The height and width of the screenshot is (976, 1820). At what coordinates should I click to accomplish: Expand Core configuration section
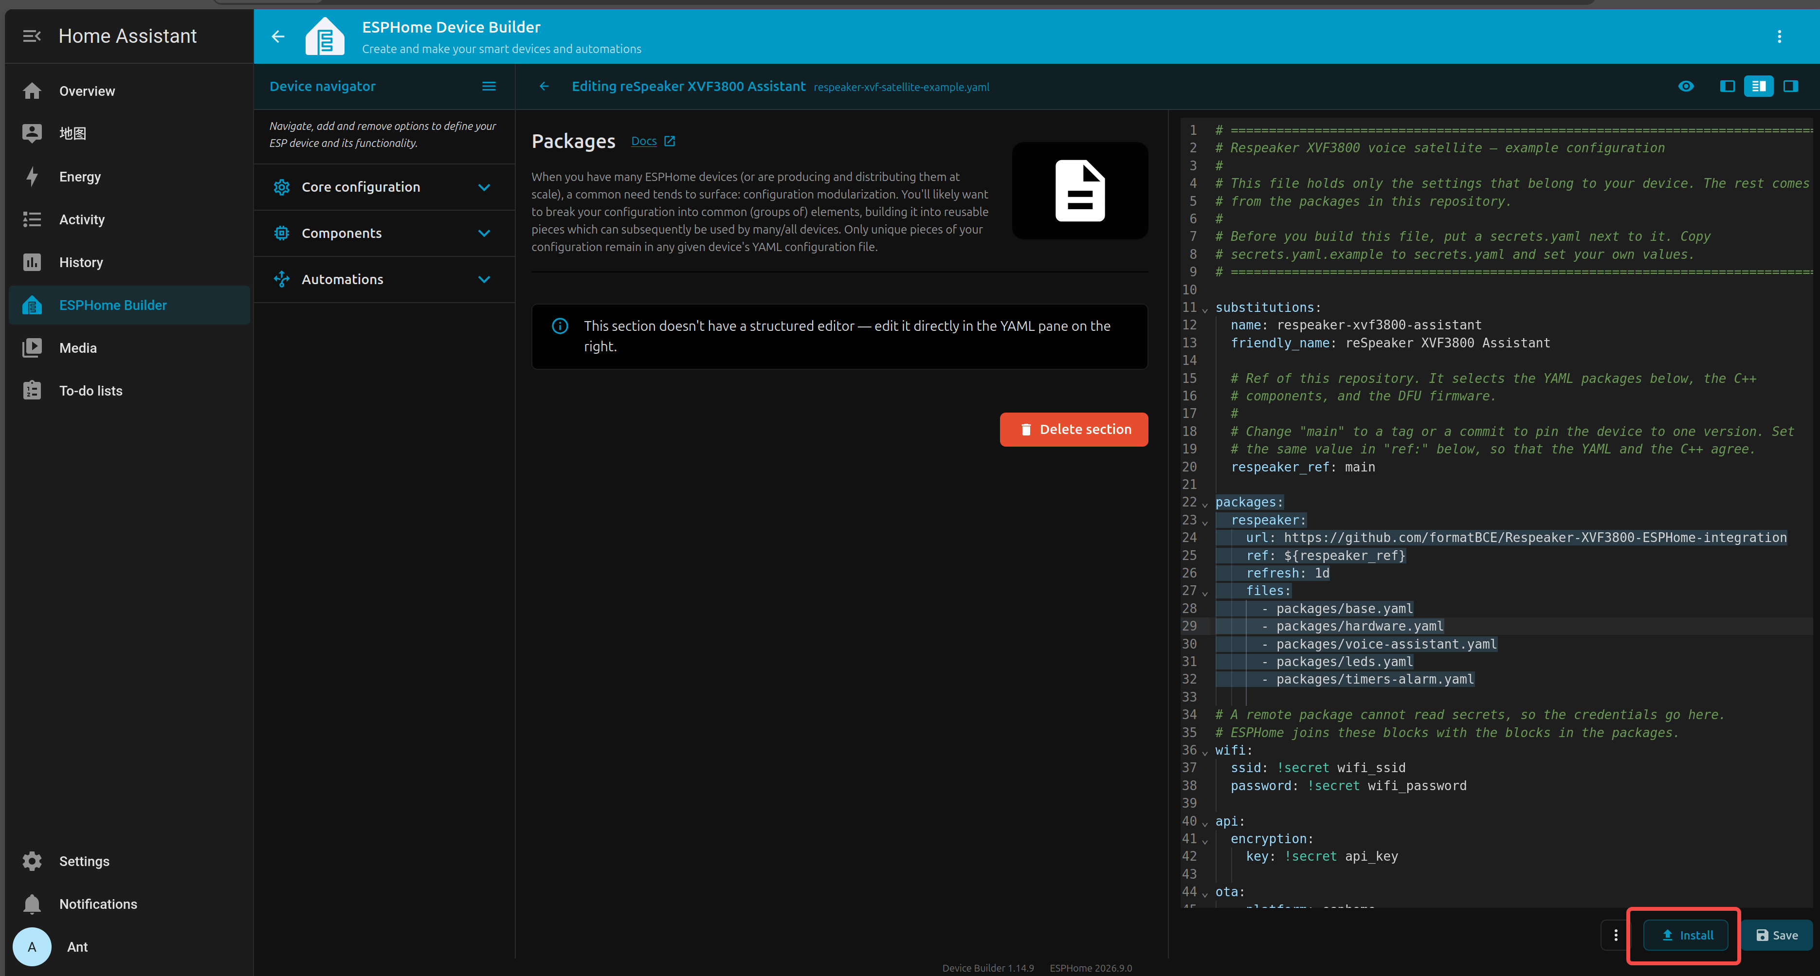[x=384, y=187]
